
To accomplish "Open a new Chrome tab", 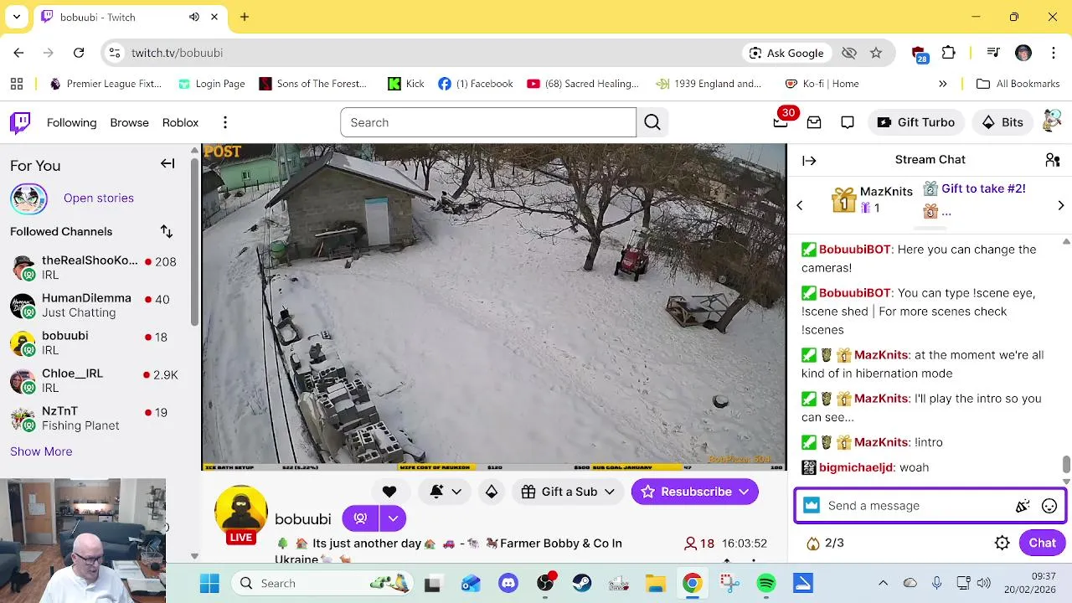I will (245, 17).
